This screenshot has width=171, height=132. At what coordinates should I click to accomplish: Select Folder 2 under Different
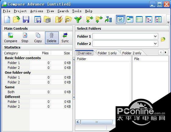(x=37, y=107)
